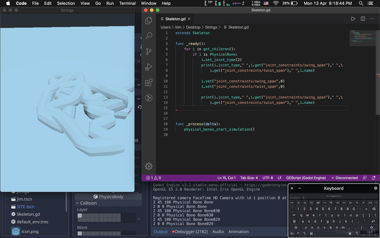
Task: Select Skeleton.gd in Godot FileSystem
Action: pos(28,214)
